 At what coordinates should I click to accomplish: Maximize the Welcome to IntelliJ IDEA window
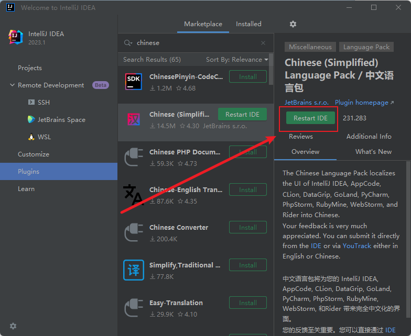click(374, 7)
